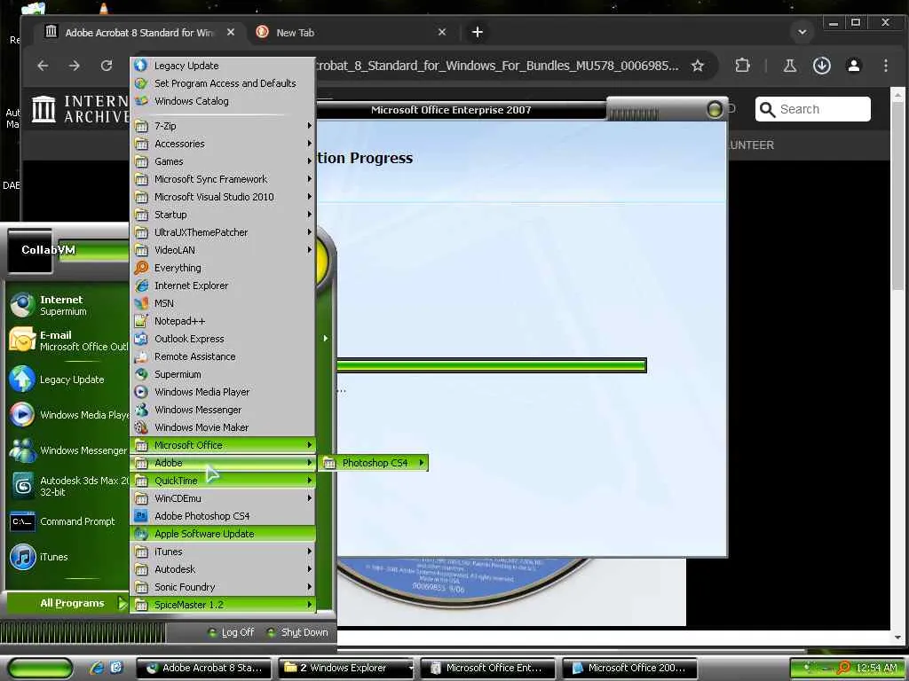Screen dimensions: 909x681
Task: Expand the Accessories submenu
Action: [x=223, y=144]
